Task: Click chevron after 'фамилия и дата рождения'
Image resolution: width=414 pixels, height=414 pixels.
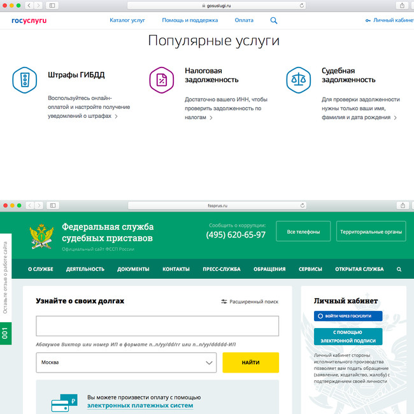Action: [x=395, y=118]
